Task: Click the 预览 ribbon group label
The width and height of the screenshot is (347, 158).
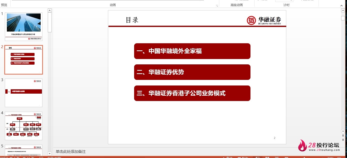Action: coord(4,5)
